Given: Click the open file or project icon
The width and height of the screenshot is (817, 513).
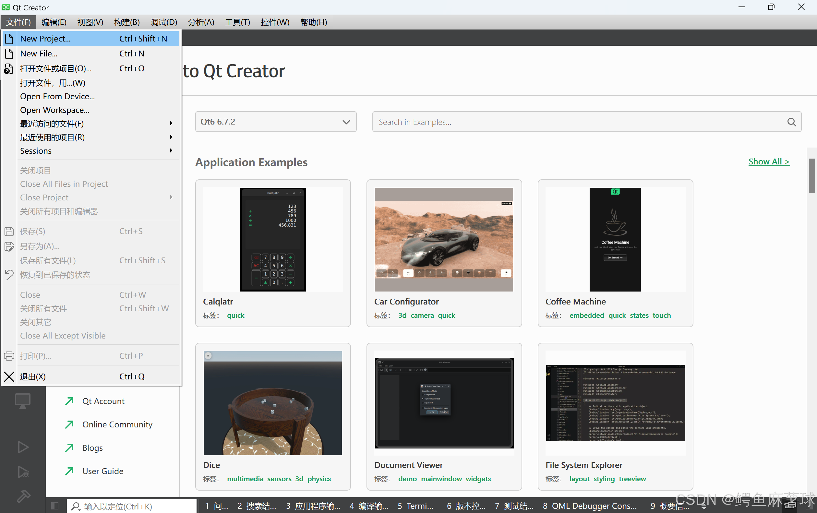Looking at the screenshot, I should tap(8, 68).
